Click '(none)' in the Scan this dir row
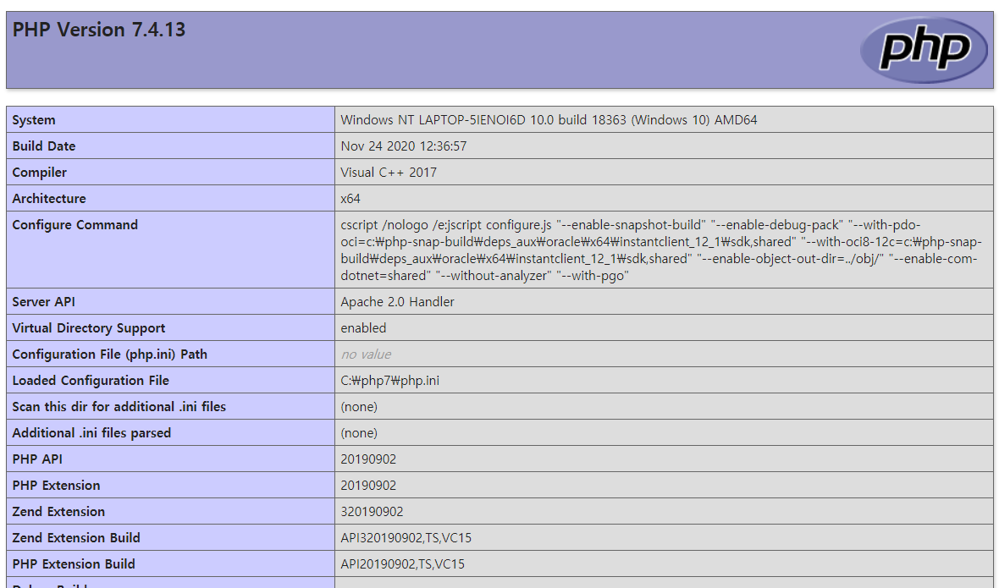 [359, 406]
